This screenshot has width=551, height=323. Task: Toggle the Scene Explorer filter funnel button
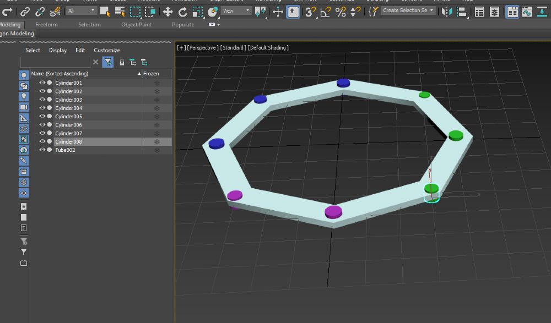pos(108,62)
